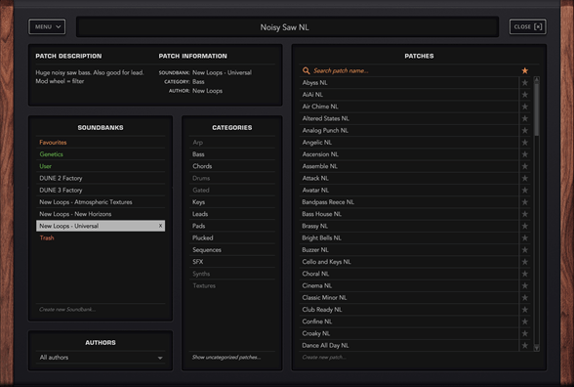
Task: Click the patch list scroll down arrow
Action: [x=536, y=348]
